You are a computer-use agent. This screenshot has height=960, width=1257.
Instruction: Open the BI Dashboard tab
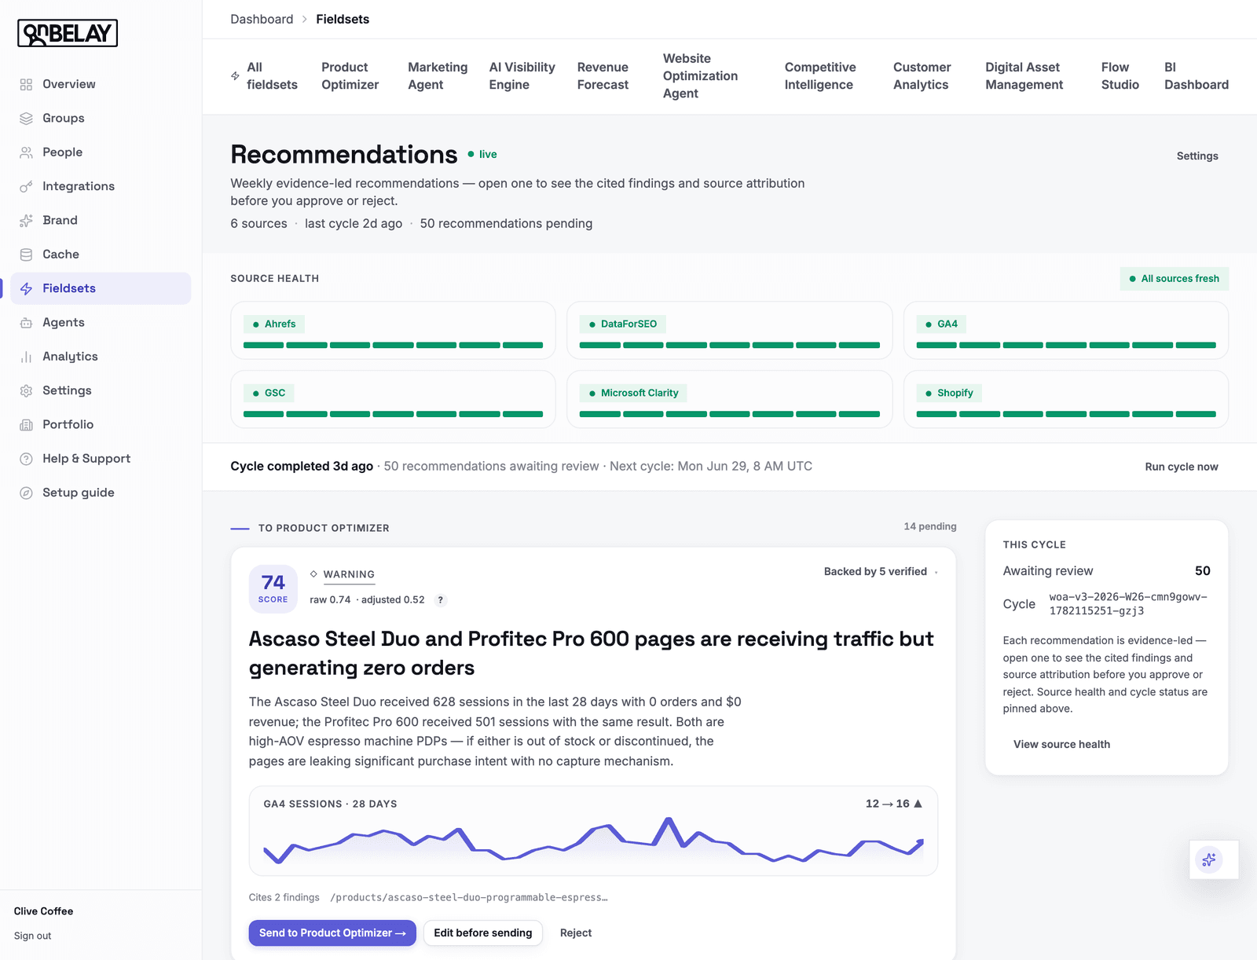click(x=1196, y=76)
